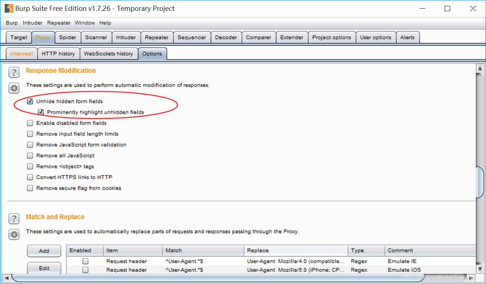Screen dimensions: 486x284
Task: Click the vertical scrollbar up arrow
Action: tap(480, 68)
